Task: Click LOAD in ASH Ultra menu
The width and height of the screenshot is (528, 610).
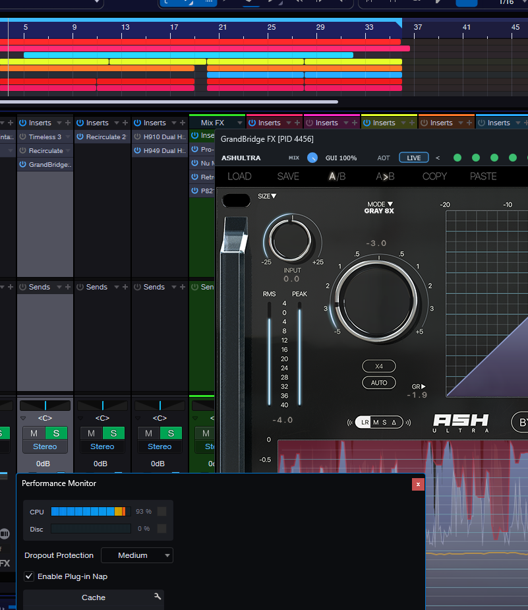Action: click(x=239, y=176)
